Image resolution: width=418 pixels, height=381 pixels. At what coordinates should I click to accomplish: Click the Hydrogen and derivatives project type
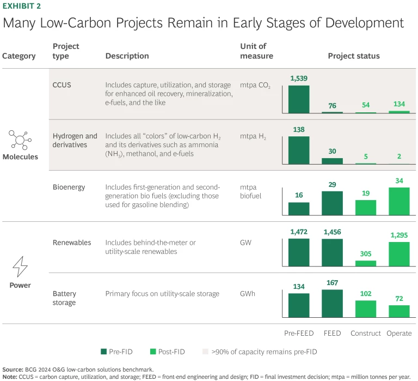point(75,140)
